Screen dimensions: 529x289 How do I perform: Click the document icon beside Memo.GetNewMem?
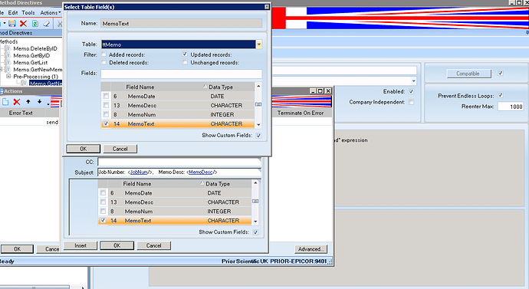pos(8,70)
